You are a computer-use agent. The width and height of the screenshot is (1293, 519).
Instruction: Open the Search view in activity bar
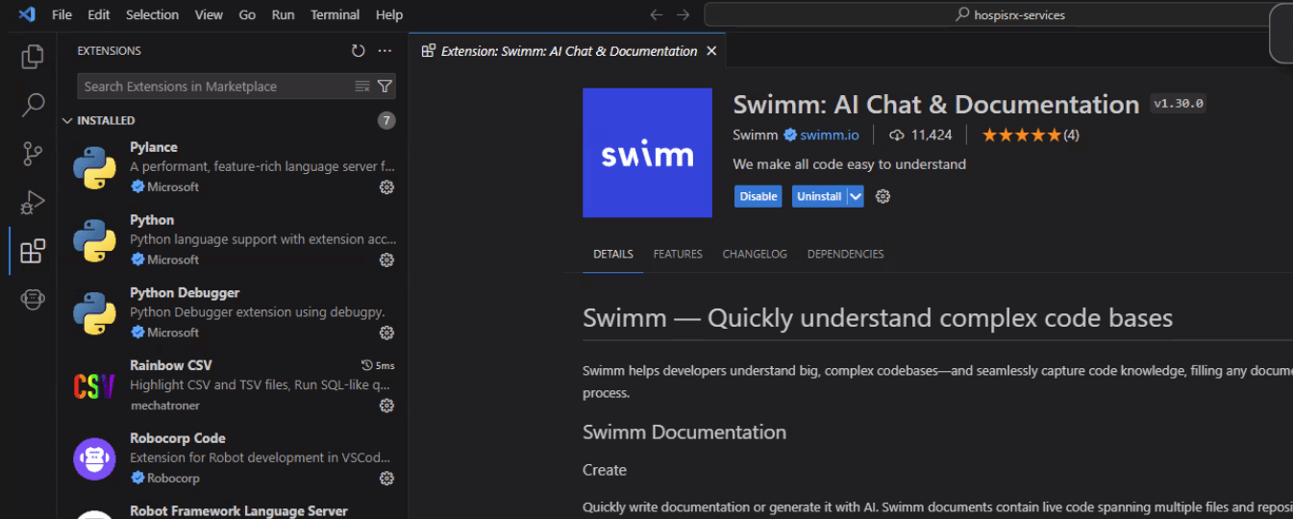[x=33, y=105]
